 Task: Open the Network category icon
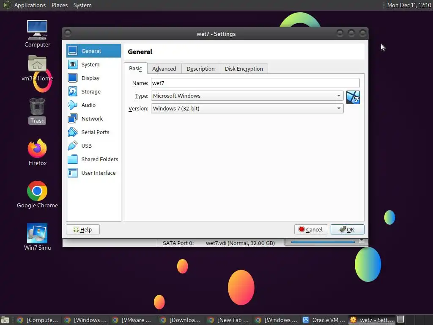click(x=73, y=118)
